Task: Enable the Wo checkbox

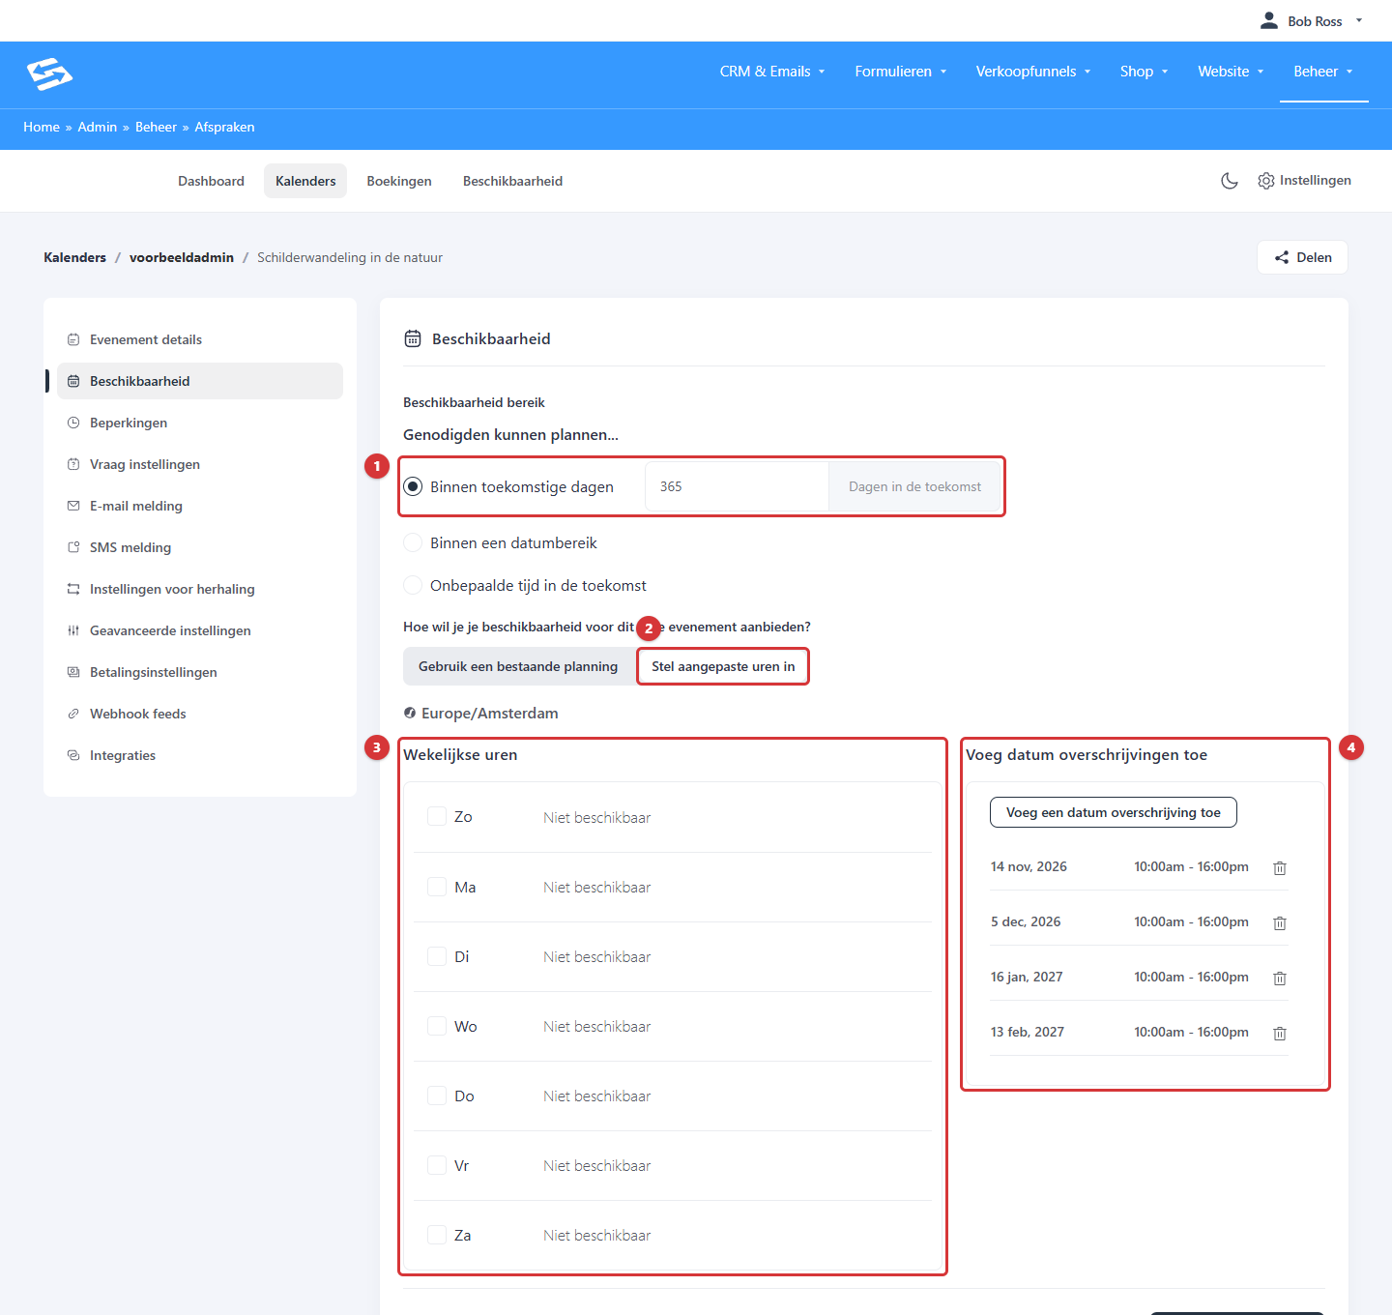Action: point(437,1026)
